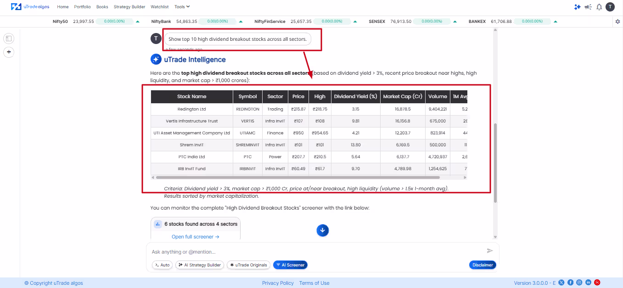Click the 6 stocks found across 4 sectors card
623x288 pixels.
pyautogui.click(x=196, y=228)
